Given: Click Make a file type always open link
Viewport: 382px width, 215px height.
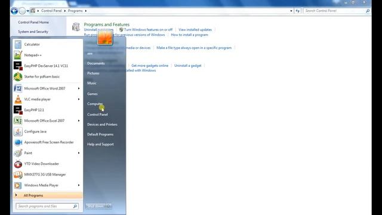Looking at the screenshot, I should (x=194, y=48).
